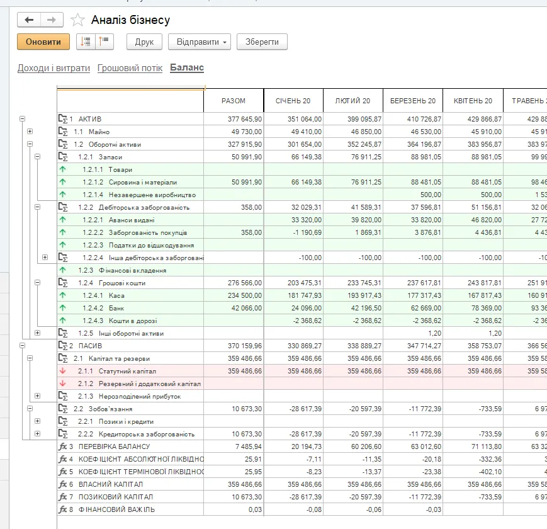This screenshot has height=529, width=547.
Task: Collapse the 2 ПАСИВ section
Action: click(22, 346)
